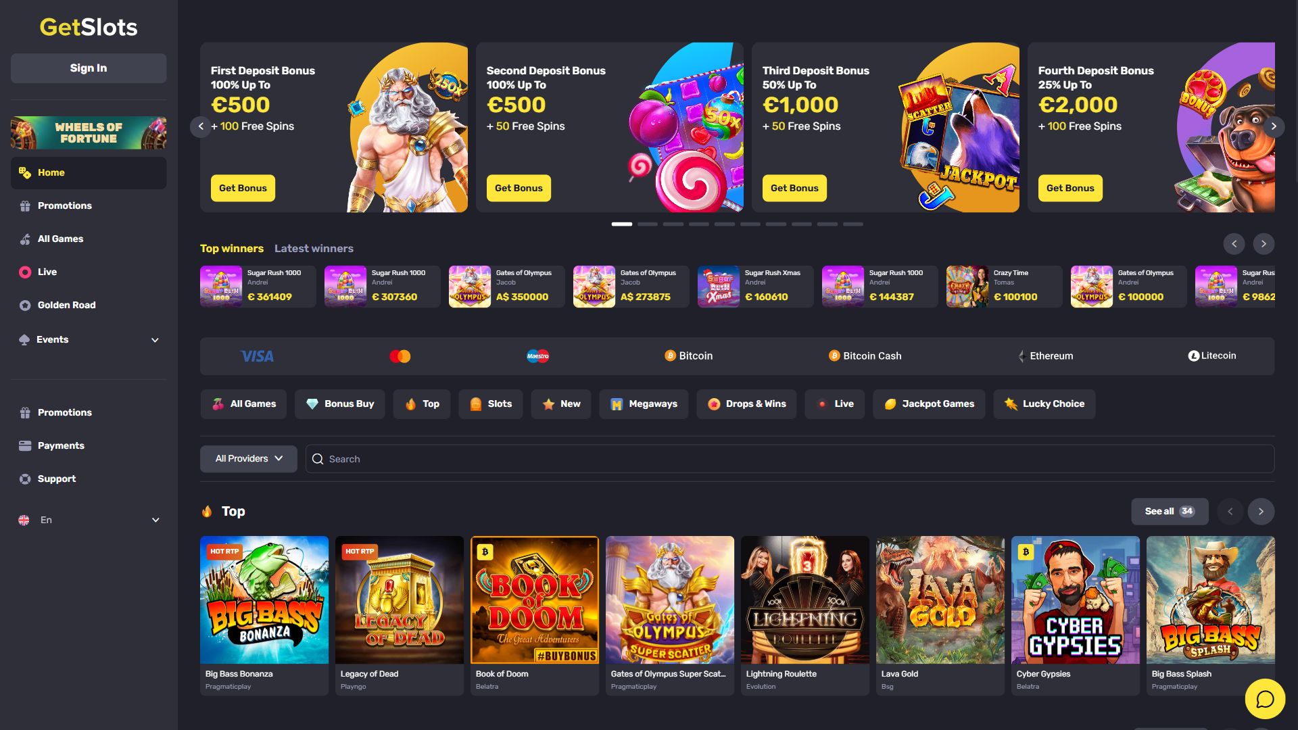
Task: Click the Home dice icon in sidebar
Action: [25, 173]
